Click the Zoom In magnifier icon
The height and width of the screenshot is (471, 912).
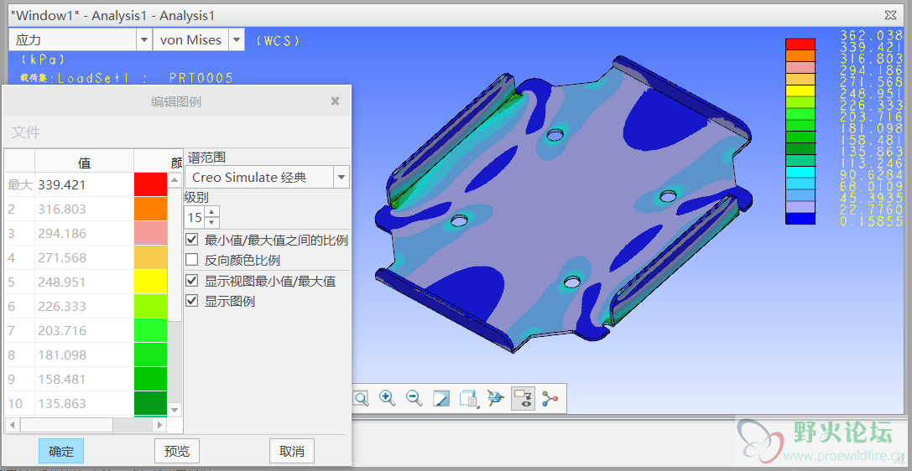tap(387, 398)
